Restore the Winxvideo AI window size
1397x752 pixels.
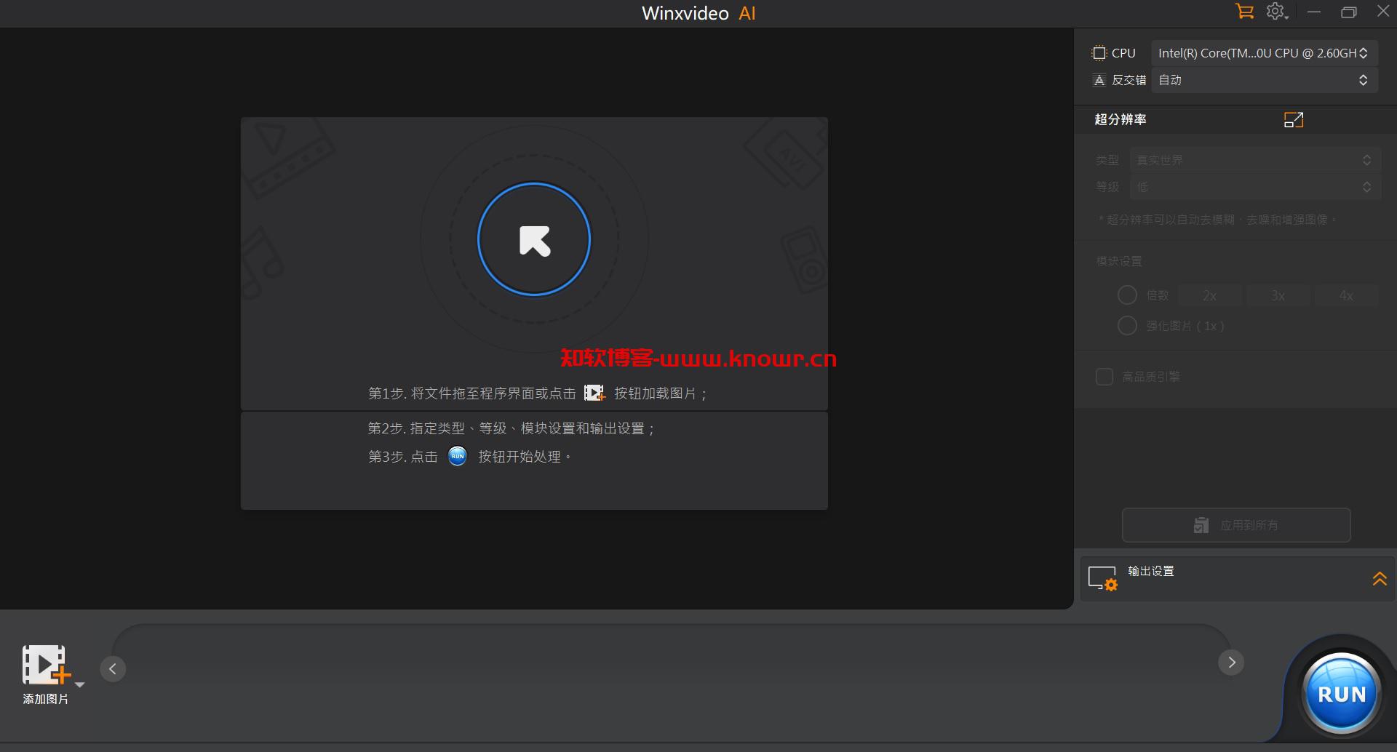coord(1349,12)
